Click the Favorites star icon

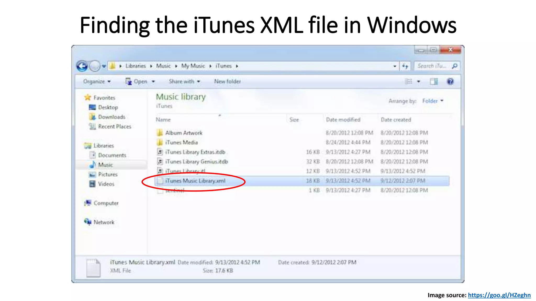pos(88,97)
